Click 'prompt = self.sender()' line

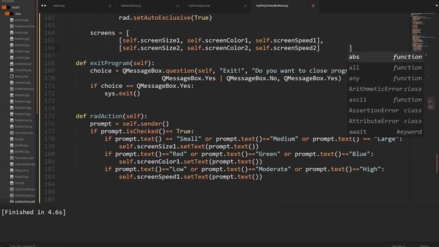click(x=130, y=123)
